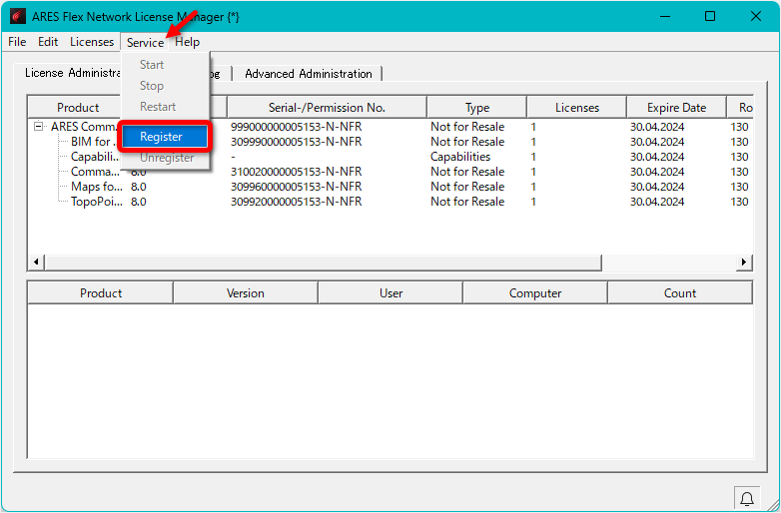Image resolution: width=781 pixels, height=513 pixels.
Task: Click the horizontal scrollbar right arrow
Action: tap(744, 261)
